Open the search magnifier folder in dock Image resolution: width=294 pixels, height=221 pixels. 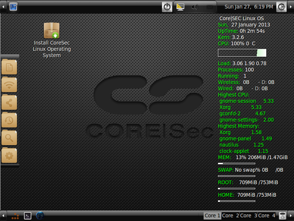tap(9, 138)
